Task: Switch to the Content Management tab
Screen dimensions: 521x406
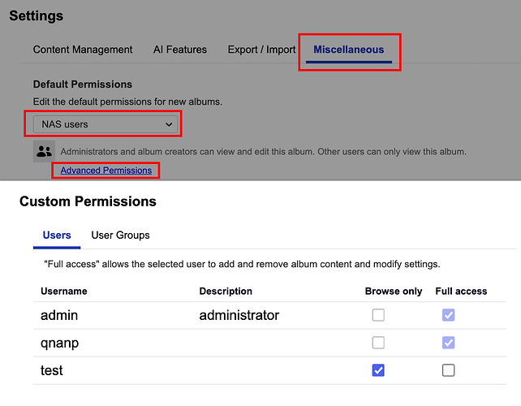Action: click(x=83, y=50)
